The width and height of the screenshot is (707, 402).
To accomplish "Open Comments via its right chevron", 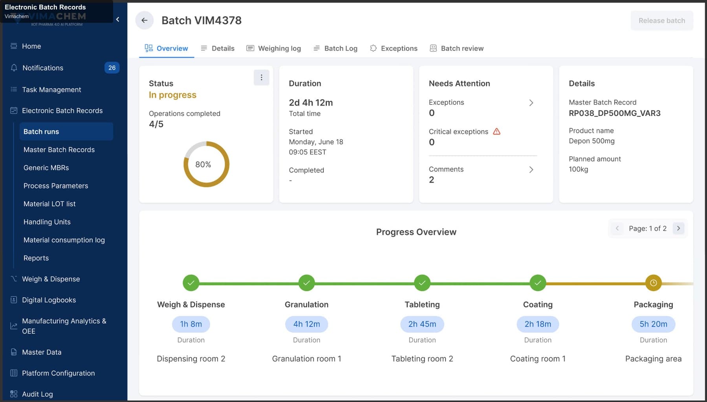I will pos(531,170).
